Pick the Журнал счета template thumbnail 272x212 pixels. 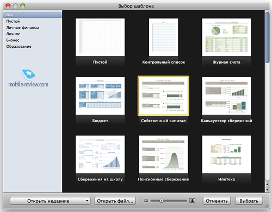(226, 37)
